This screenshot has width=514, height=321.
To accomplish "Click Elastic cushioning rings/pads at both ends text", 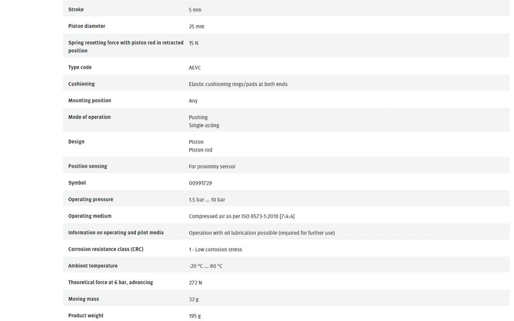I will tap(238, 84).
